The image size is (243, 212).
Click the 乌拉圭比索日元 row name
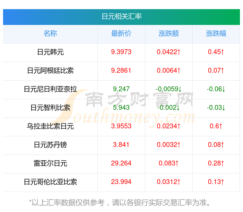(x=50, y=126)
